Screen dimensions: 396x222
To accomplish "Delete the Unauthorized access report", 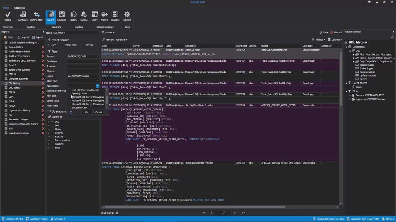I will tap(43, 133).
